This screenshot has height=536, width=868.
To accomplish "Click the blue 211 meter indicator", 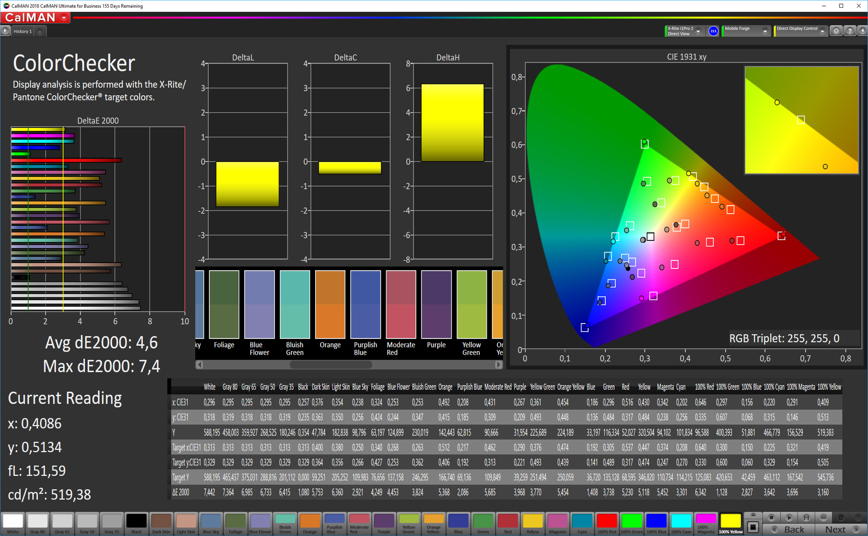I will (x=713, y=31).
